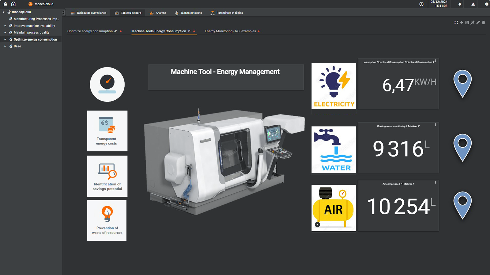Add a new widget using the plus icon
The height and width of the screenshot is (275, 490).
click(x=462, y=22)
